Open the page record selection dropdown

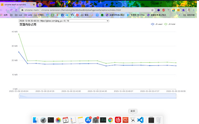tap(64, 21)
